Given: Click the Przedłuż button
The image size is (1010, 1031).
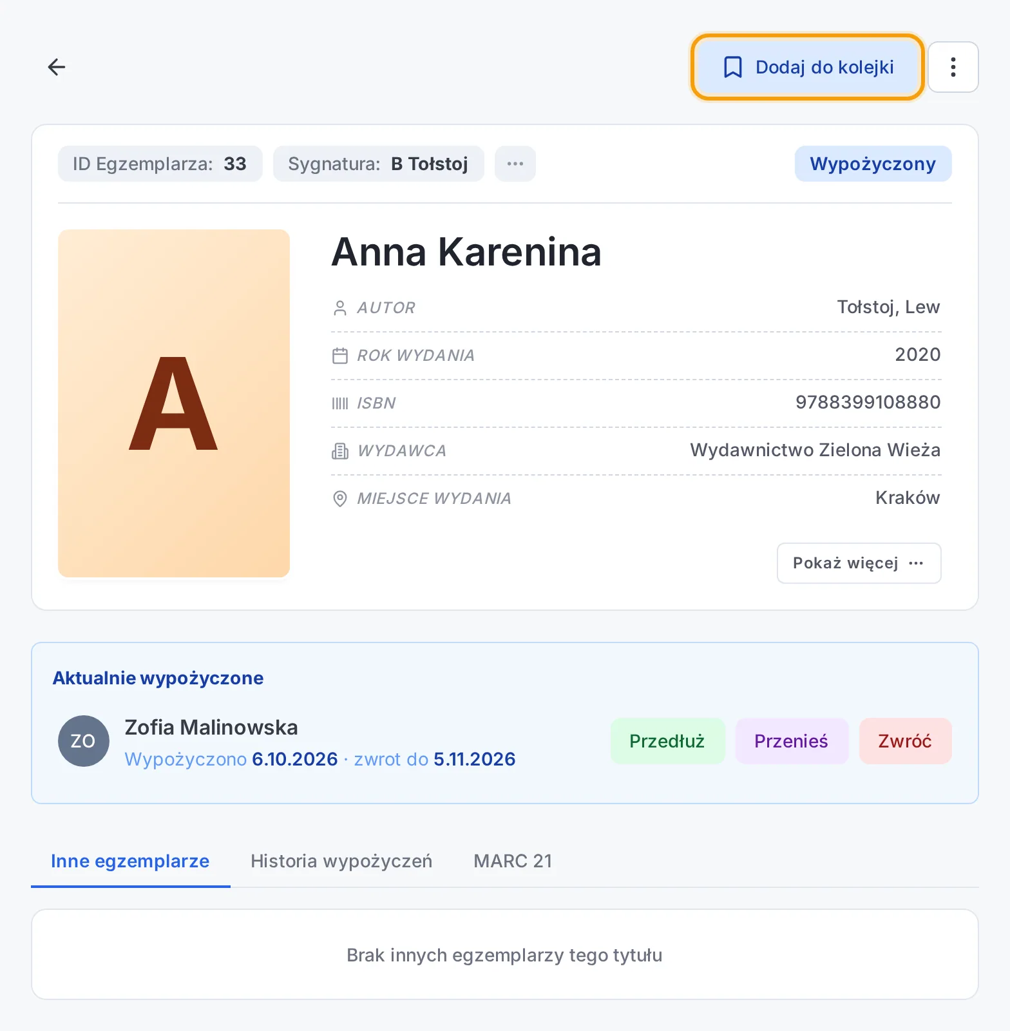Looking at the screenshot, I should click(667, 741).
